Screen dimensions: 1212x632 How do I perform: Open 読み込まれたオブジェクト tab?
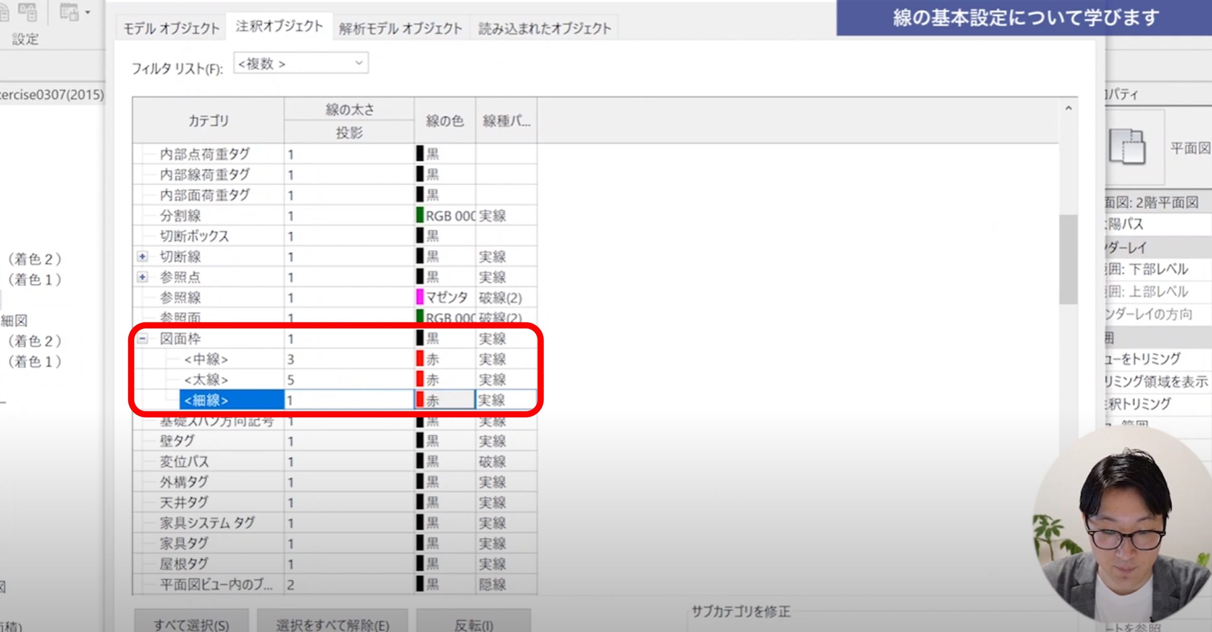coord(544,28)
